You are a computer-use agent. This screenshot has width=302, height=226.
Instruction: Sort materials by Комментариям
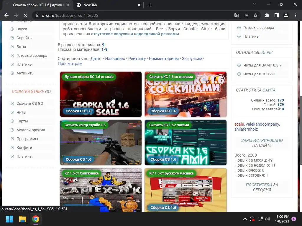(164, 59)
